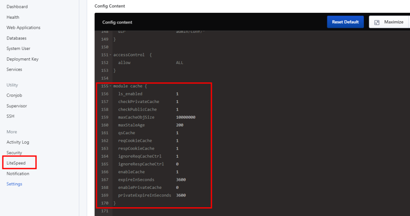Click the ignoreRespCacheCtrl line
The height and width of the screenshot is (216, 410).
click(148, 164)
